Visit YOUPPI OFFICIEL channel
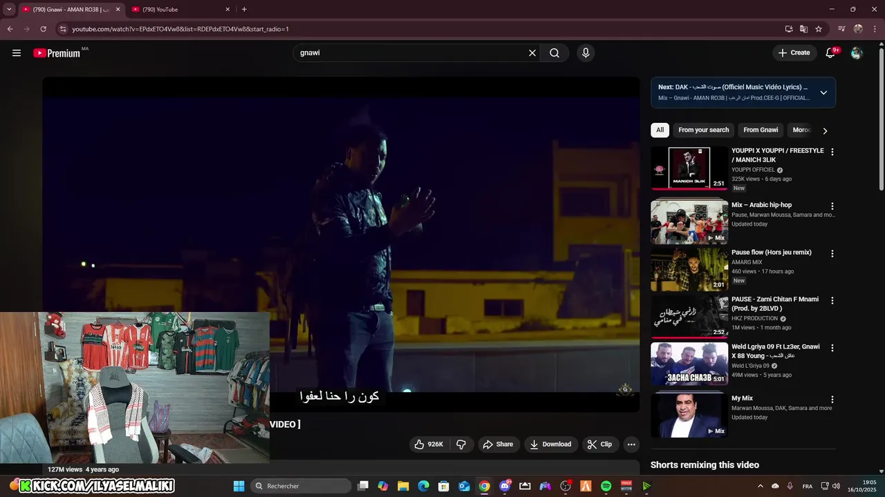This screenshot has height=497, width=885. [x=753, y=170]
